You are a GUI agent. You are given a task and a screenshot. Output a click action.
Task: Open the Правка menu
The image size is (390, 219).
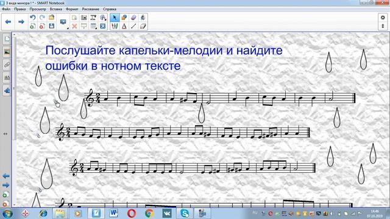[20, 9]
